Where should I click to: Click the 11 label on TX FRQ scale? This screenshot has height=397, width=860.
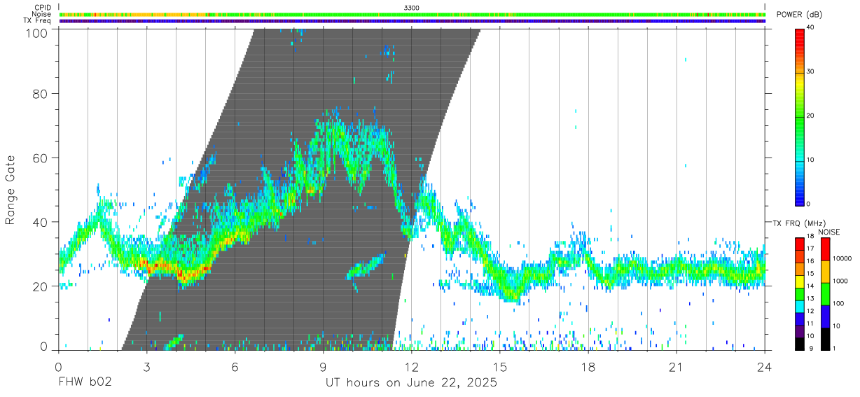pos(810,323)
